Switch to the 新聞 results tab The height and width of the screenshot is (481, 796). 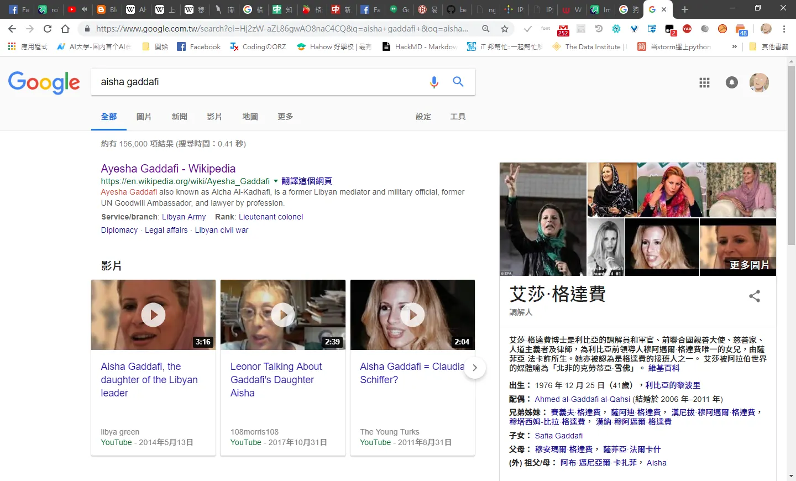[x=179, y=117]
